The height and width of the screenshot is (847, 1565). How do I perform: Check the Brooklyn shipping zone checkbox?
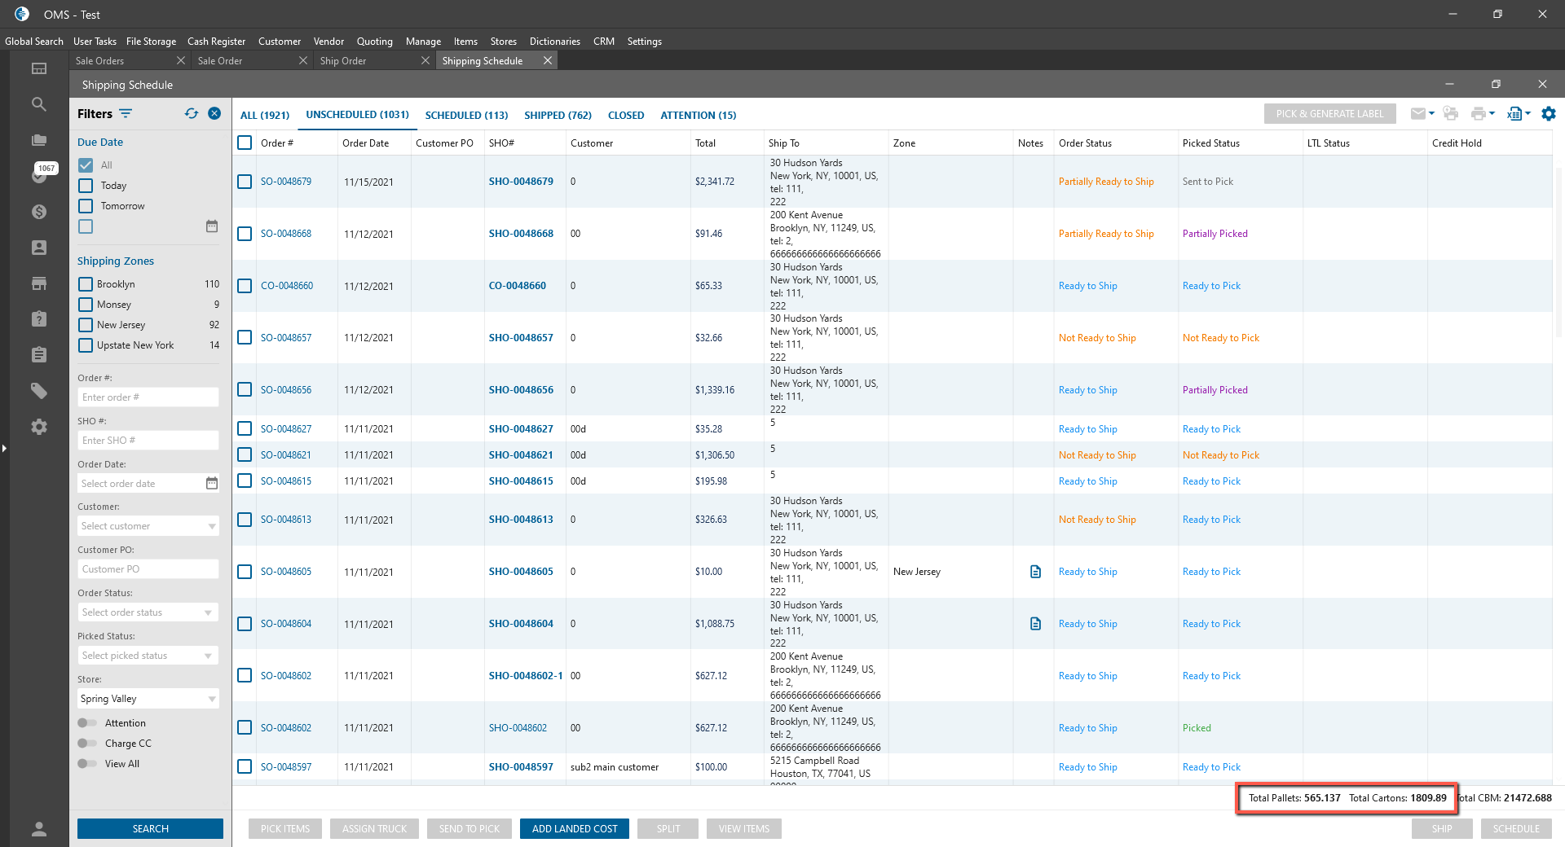pos(86,284)
